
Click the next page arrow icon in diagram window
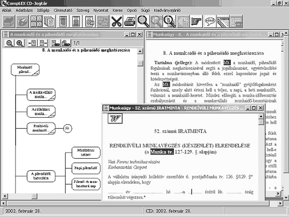43,43
